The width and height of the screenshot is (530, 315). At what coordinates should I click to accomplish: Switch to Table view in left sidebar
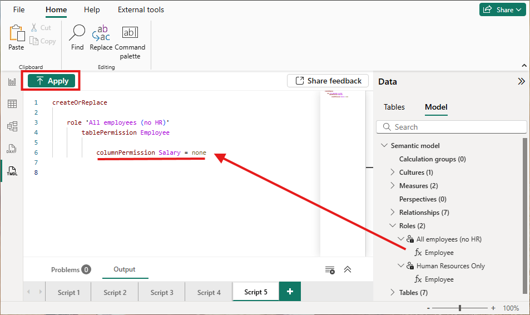tap(12, 104)
